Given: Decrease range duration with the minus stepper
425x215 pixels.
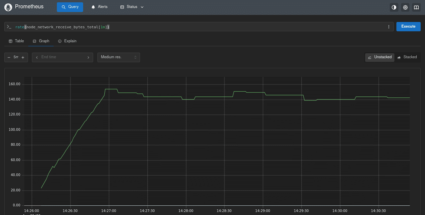Looking at the screenshot, I should point(9,57).
